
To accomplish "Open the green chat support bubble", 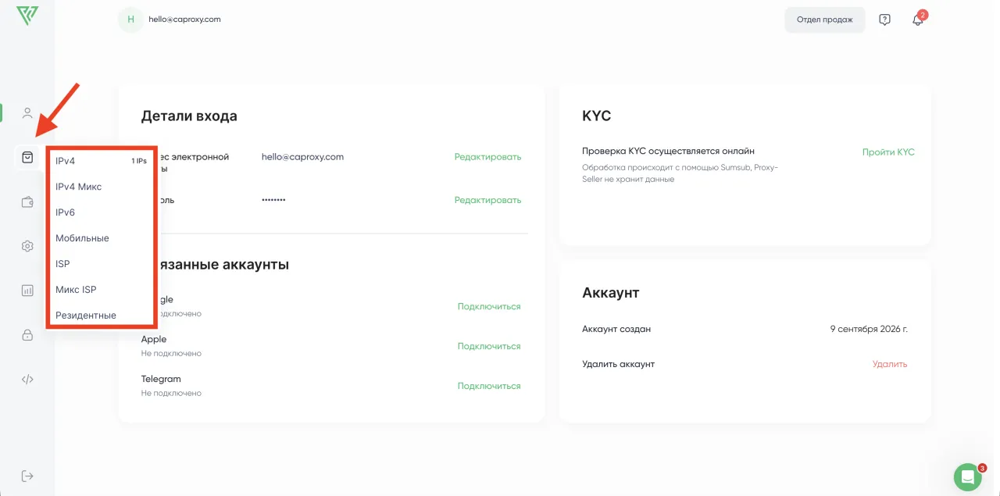I will (968, 476).
